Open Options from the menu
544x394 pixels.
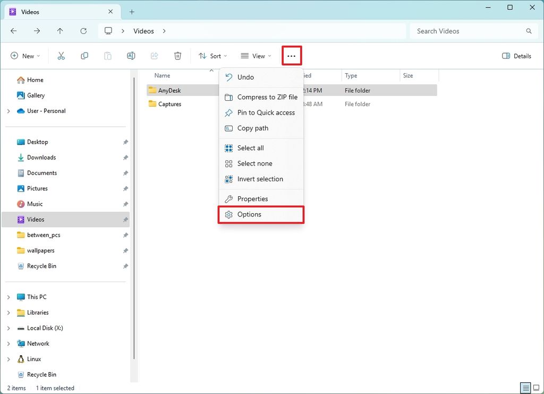click(x=261, y=215)
